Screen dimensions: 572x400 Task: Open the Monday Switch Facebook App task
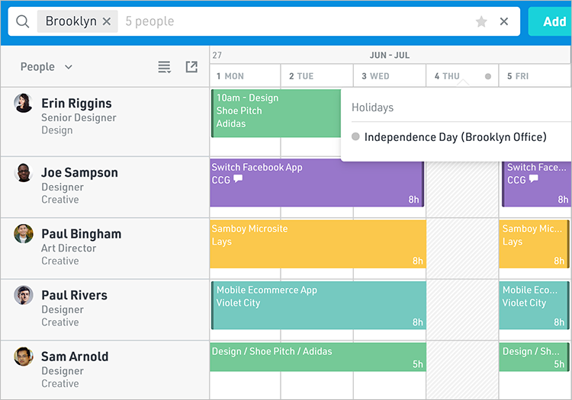pyautogui.click(x=317, y=183)
